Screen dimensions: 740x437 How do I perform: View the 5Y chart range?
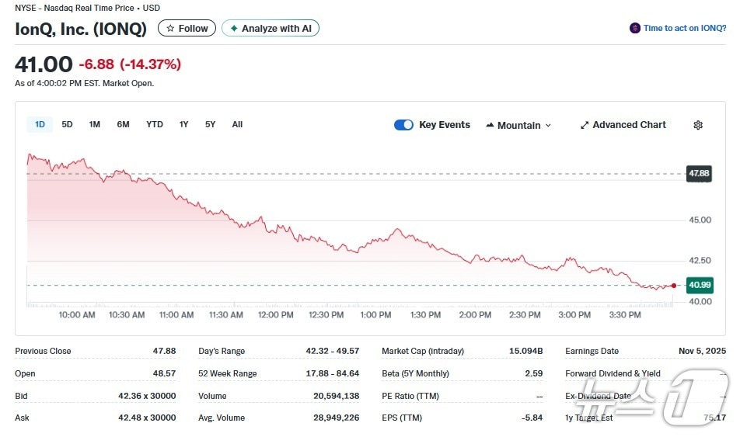(x=210, y=124)
